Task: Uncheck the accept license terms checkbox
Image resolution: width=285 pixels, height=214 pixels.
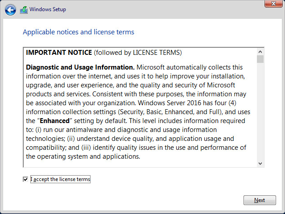Action: [x=25, y=179]
